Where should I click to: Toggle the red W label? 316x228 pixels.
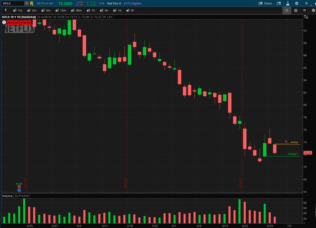(25, 23)
